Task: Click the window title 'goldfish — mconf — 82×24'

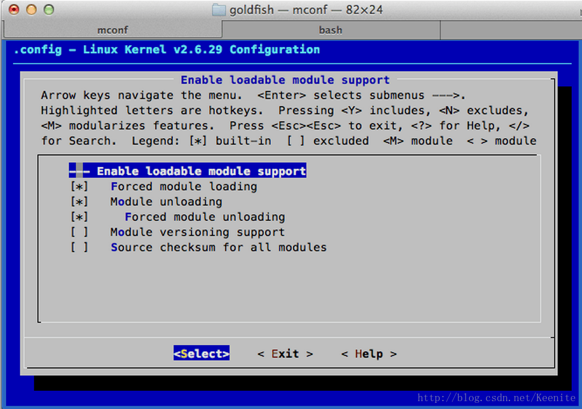Action: click(306, 10)
